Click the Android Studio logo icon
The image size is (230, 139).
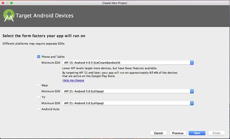(x=9, y=16)
